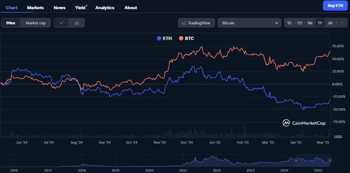Viewport: 350px width, 173px height.
Task: Grab the right range handle on the mini timeline
Action: click(x=330, y=160)
